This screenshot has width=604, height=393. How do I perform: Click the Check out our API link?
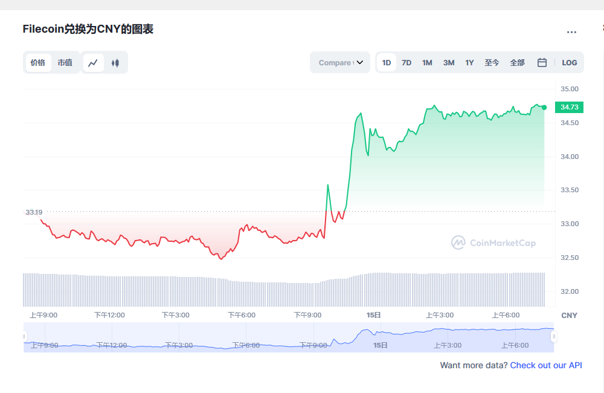click(546, 365)
